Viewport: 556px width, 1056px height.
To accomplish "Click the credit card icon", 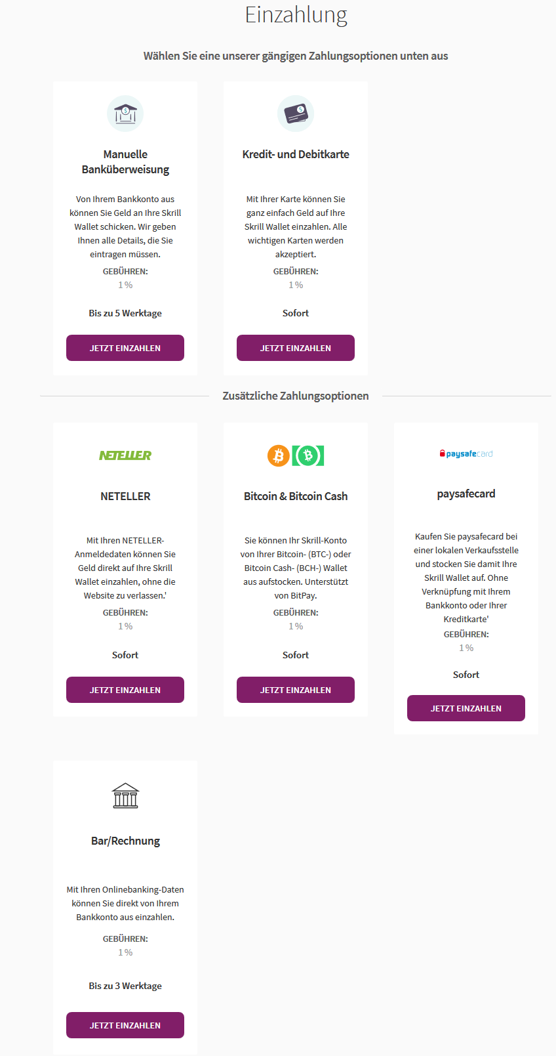I will point(296,114).
